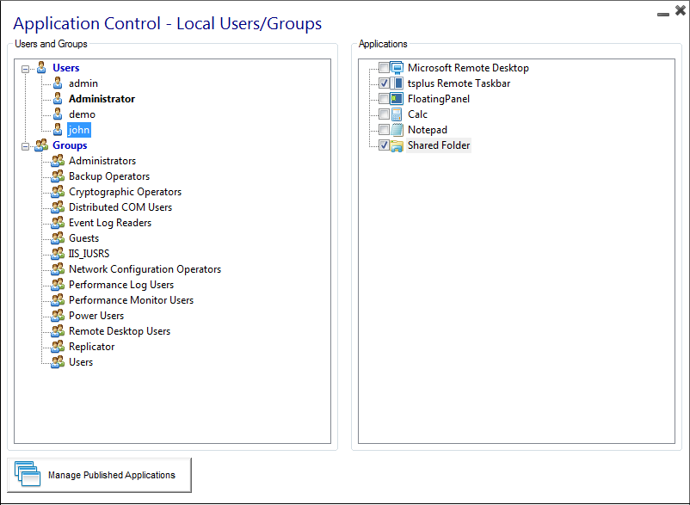Disable the Shared Folder checkbox
Image resolution: width=690 pixels, height=505 pixels.
click(x=384, y=145)
